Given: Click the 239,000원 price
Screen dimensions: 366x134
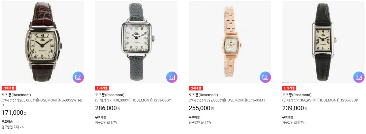Looking at the screenshot, I should pyautogui.click(x=295, y=108).
